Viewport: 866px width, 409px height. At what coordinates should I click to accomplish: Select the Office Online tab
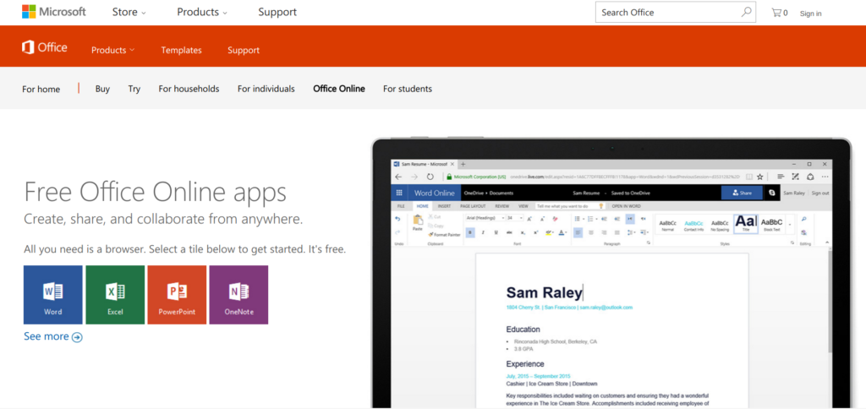(x=339, y=89)
